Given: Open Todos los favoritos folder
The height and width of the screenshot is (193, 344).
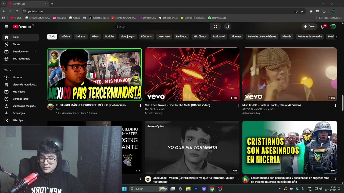Looking at the screenshot, I should click(330, 18).
